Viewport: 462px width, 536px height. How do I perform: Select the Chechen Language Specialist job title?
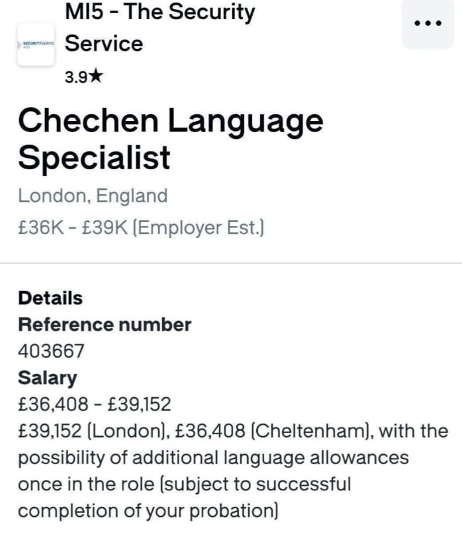coord(170,139)
